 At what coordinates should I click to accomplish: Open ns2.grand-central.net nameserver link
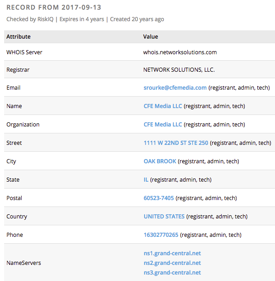tap(172, 263)
